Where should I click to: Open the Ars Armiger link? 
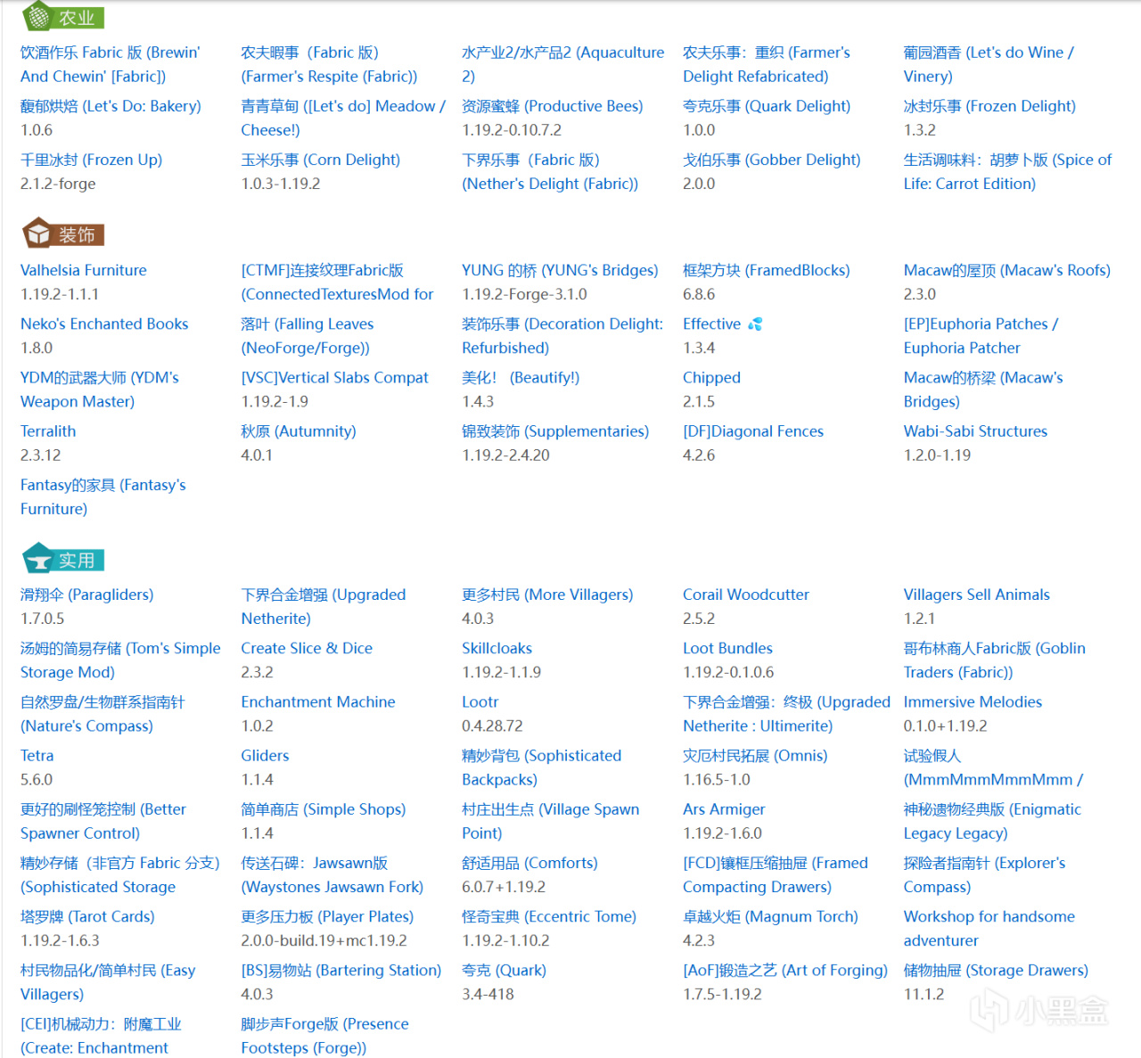tap(724, 808)
